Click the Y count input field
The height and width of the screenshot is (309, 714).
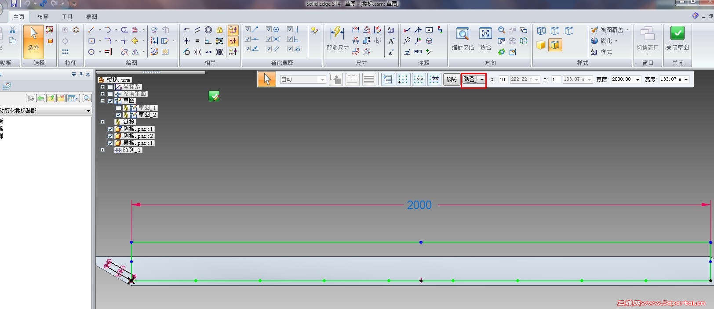coord(556,79)
